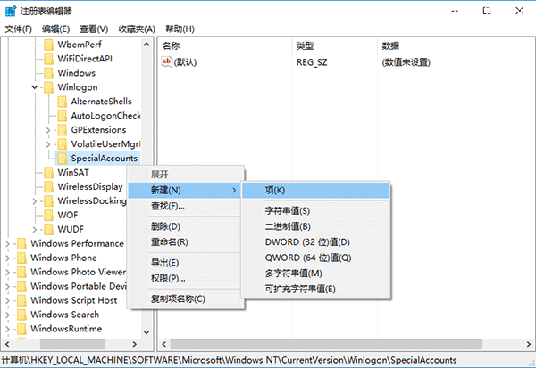
Task: Click the WbemPerf folder icon
Action: (48, 45)
